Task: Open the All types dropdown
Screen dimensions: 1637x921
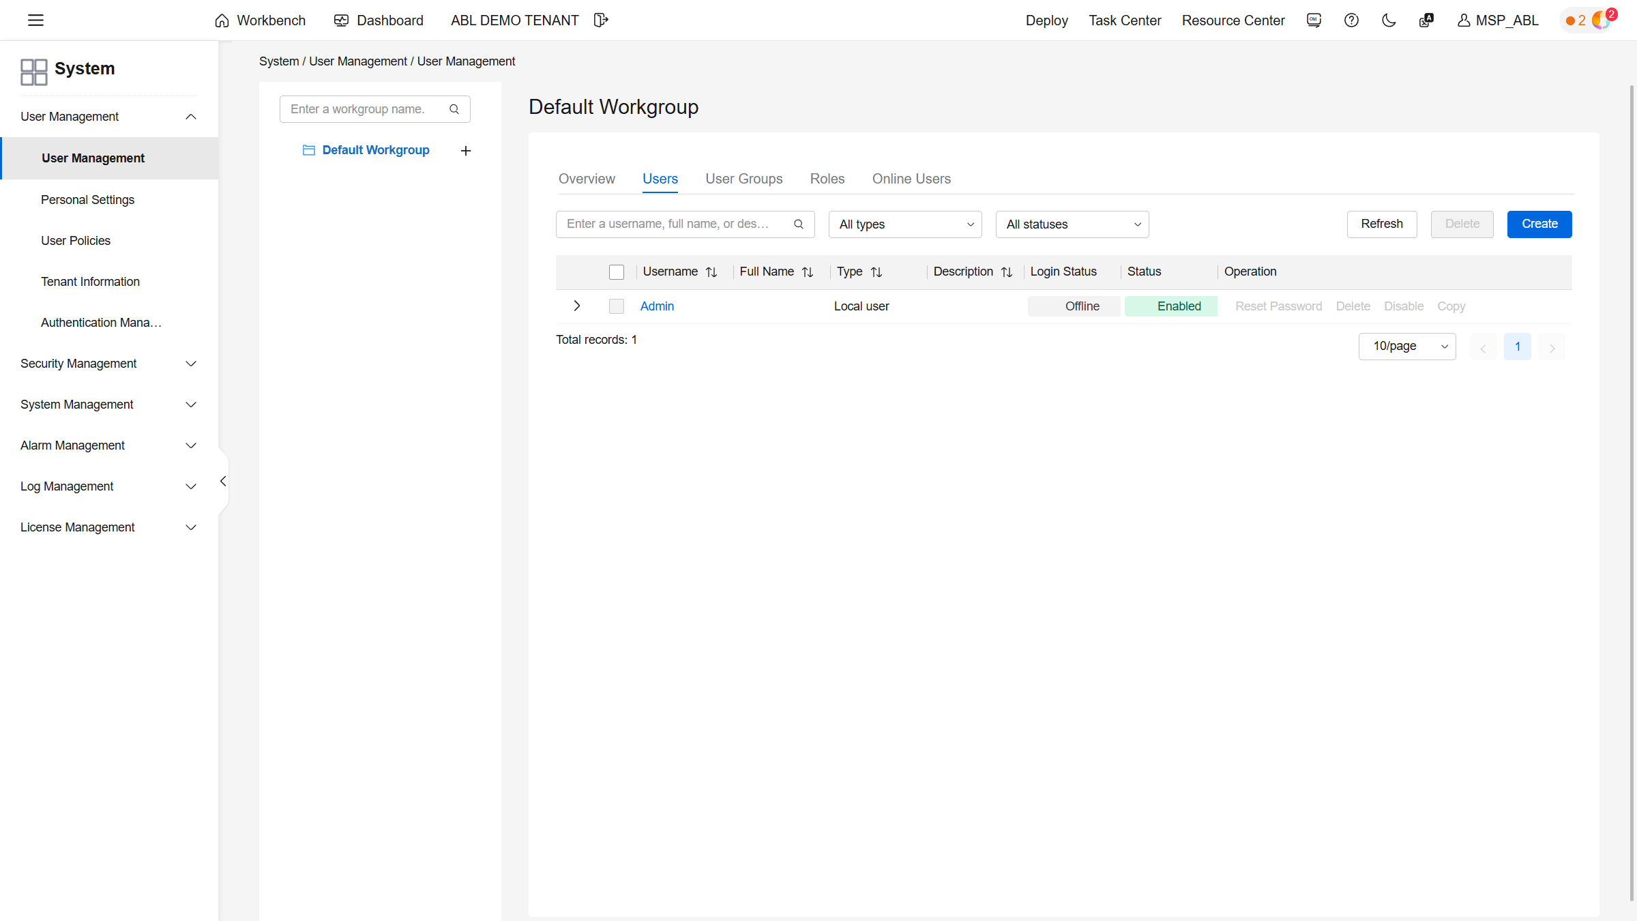Action: coord(905,224)
